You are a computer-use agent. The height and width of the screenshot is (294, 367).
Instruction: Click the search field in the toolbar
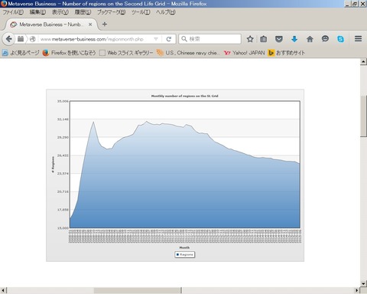[x=209, y=39]
